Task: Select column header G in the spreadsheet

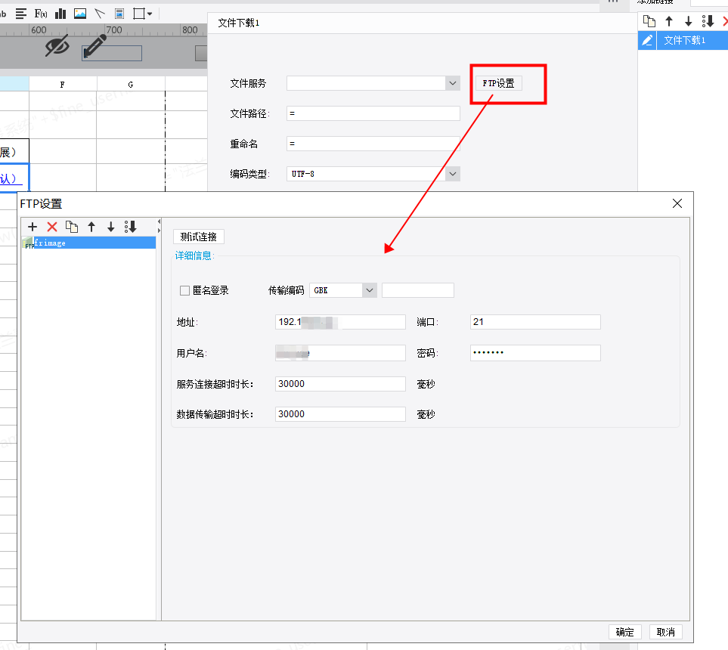Action: point(131,84)
